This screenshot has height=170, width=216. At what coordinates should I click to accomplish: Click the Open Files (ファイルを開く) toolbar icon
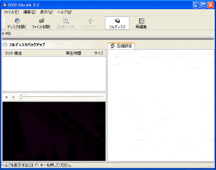[x=41, y=21]
